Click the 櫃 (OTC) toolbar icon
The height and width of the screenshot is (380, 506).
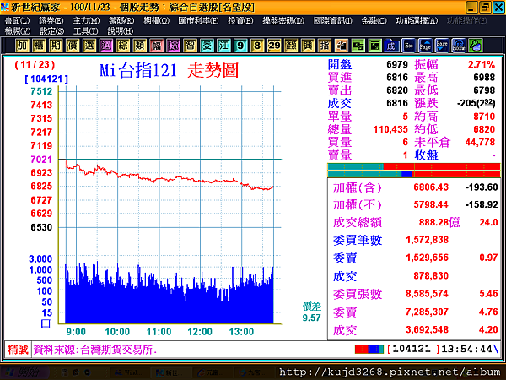39,46
